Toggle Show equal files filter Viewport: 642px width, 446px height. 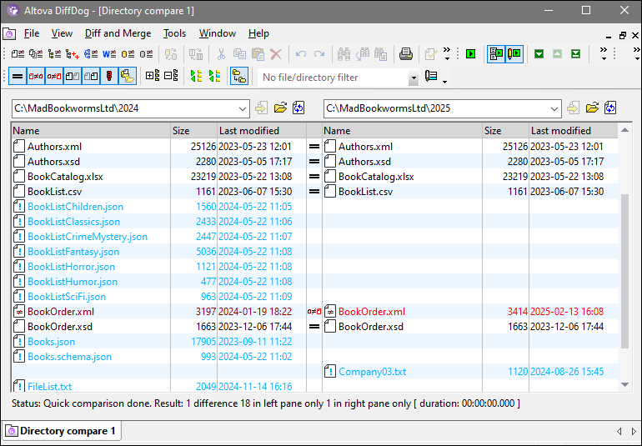pyautogui.click(x=17, y=77)
